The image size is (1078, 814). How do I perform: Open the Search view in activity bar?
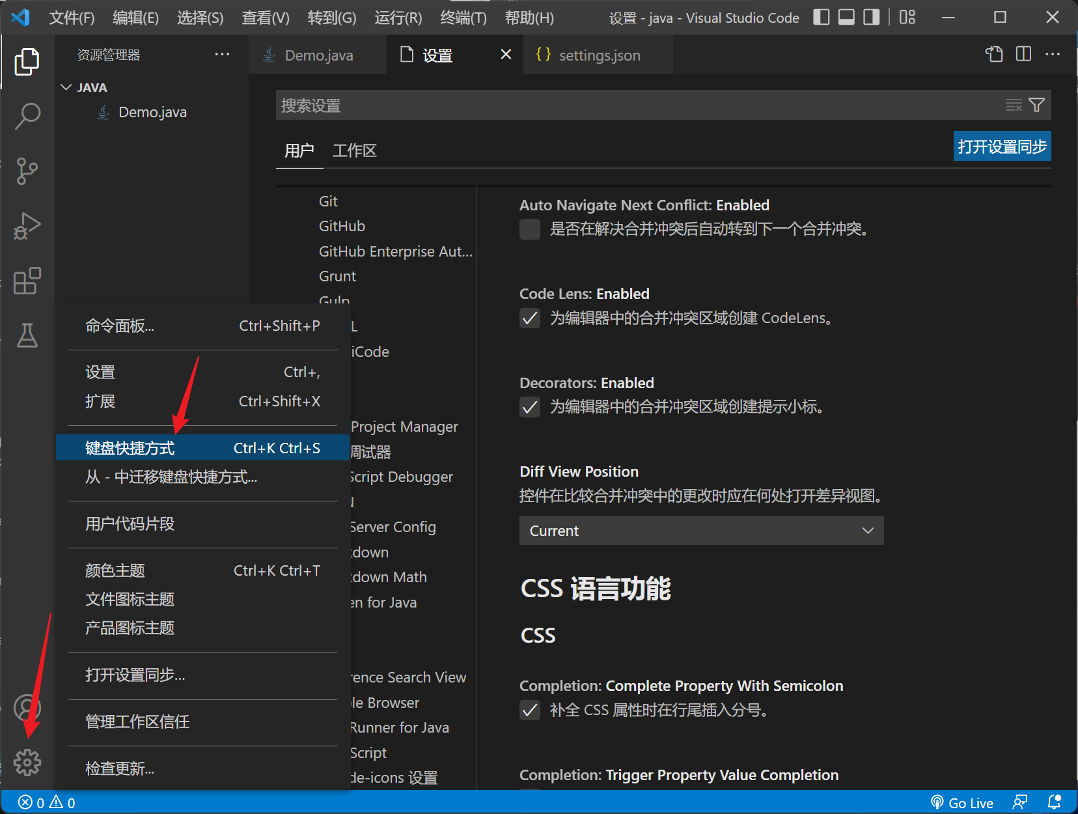[27, 117]
